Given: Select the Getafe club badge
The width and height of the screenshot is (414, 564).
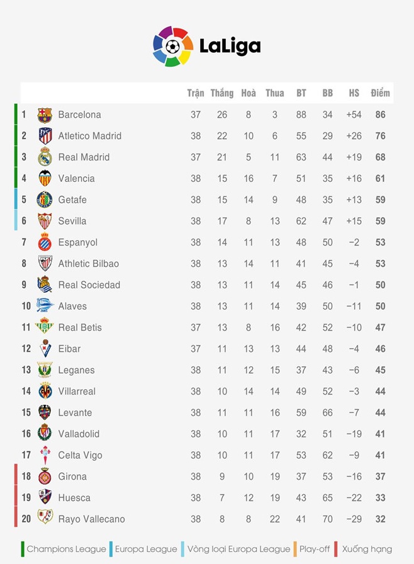Looking at the screenshot, I should [x=45, y=200].
